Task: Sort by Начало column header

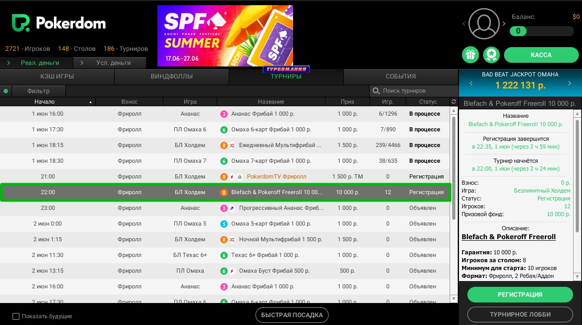Action: 48,102
